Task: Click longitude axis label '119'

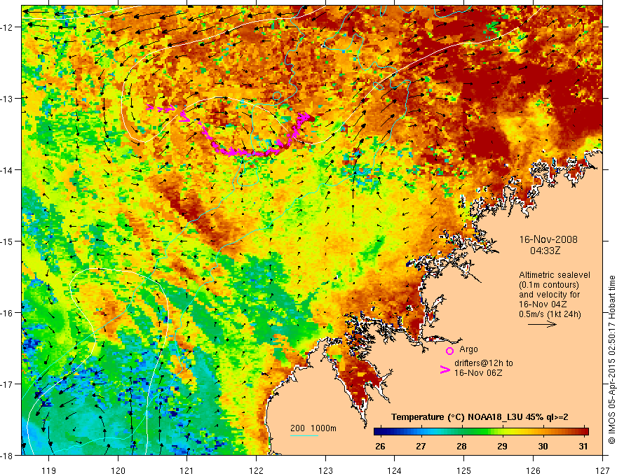Action: 49,470
